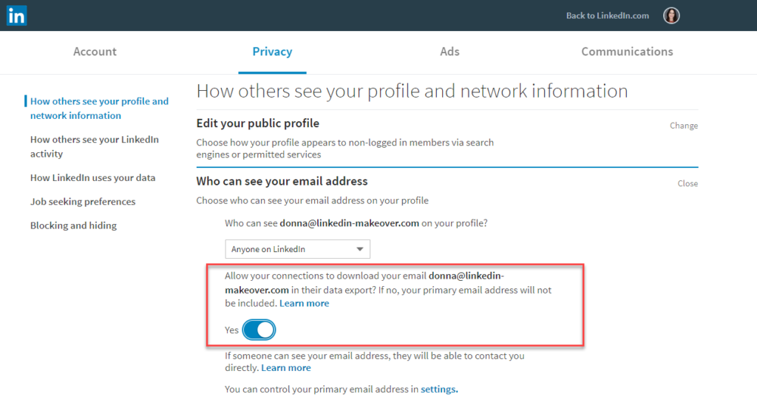The width and height of the screenshot is (757, 408).
Task: Switch to the Ads tab
Action: click(x=449, y=52)
